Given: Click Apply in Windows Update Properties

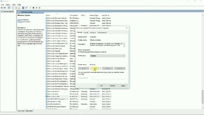Looking at the screenshot, I should click(123, 86).
